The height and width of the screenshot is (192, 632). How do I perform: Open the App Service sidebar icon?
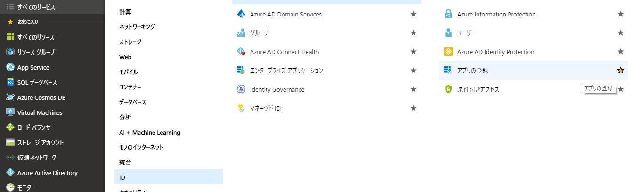[10, 67]
